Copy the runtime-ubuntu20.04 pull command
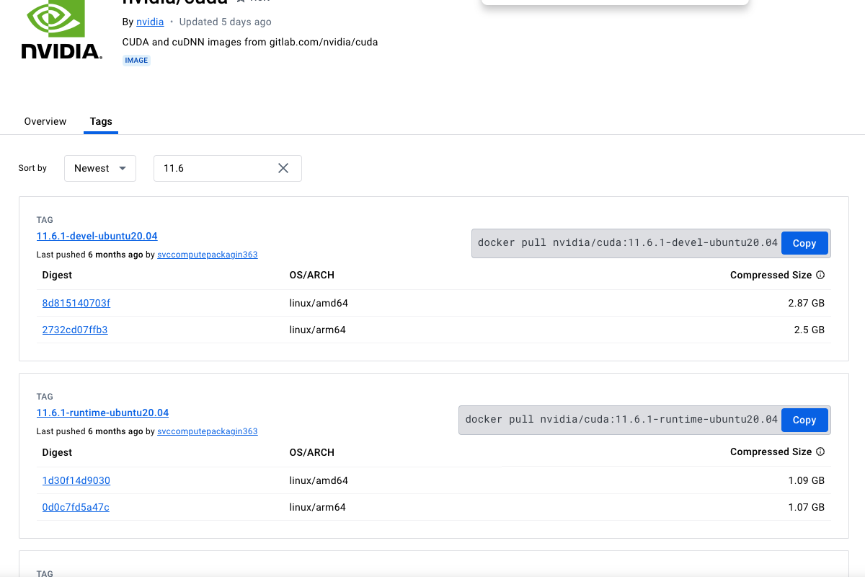The width and height of the screenshot is (865, 577). point(804,420)
